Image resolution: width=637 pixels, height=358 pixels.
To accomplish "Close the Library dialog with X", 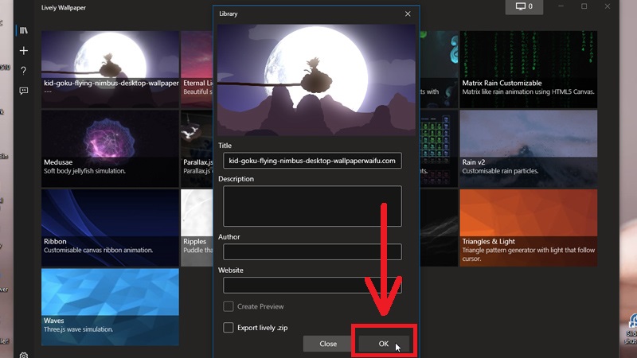I will [408, 14].
